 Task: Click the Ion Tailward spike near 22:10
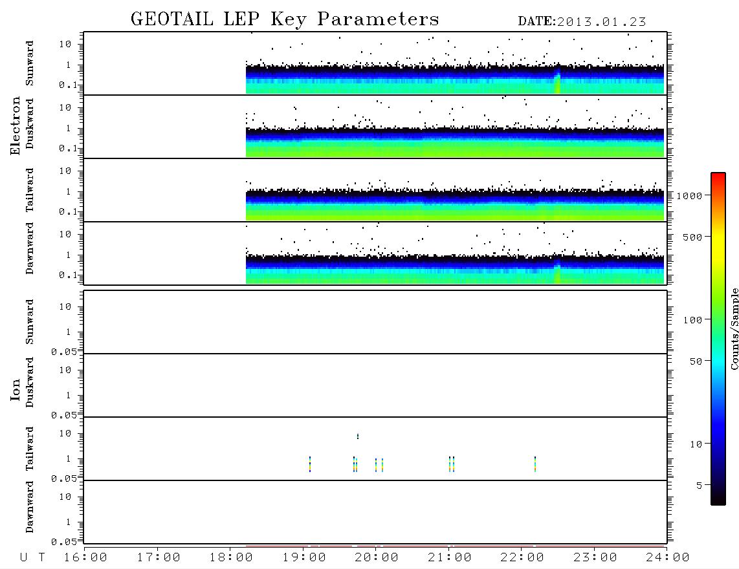click(x=535, y=464)
